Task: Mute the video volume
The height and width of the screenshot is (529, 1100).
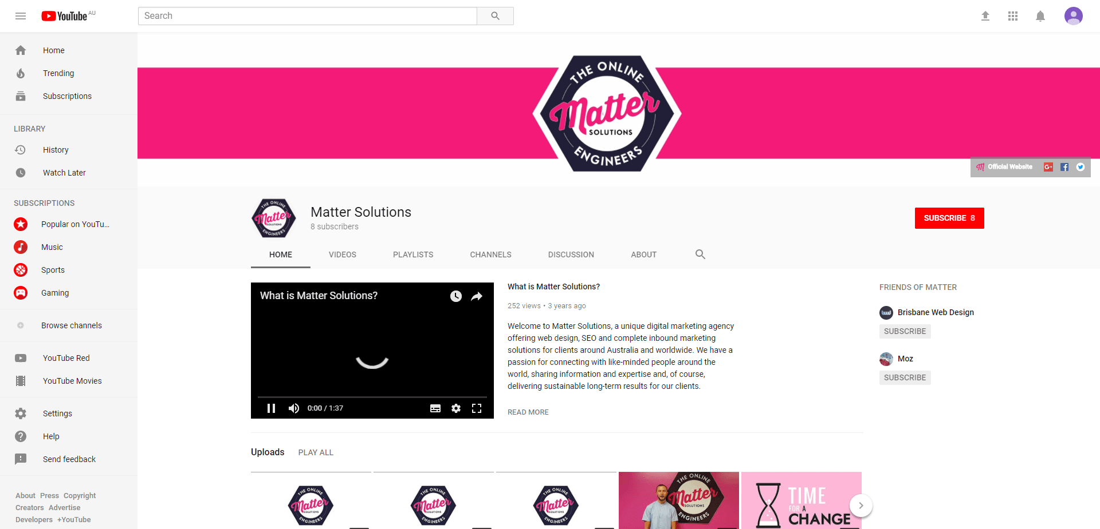Action: [294, 408]
